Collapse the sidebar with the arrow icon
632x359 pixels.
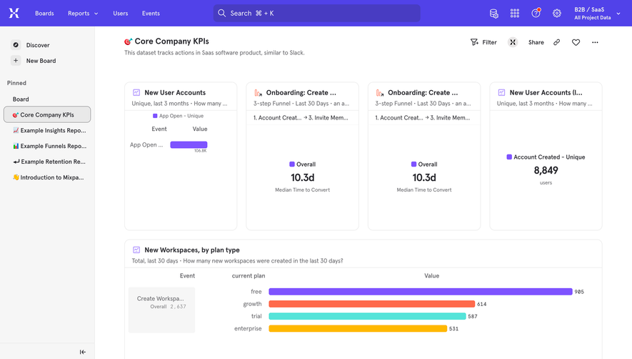pos(83,352)
